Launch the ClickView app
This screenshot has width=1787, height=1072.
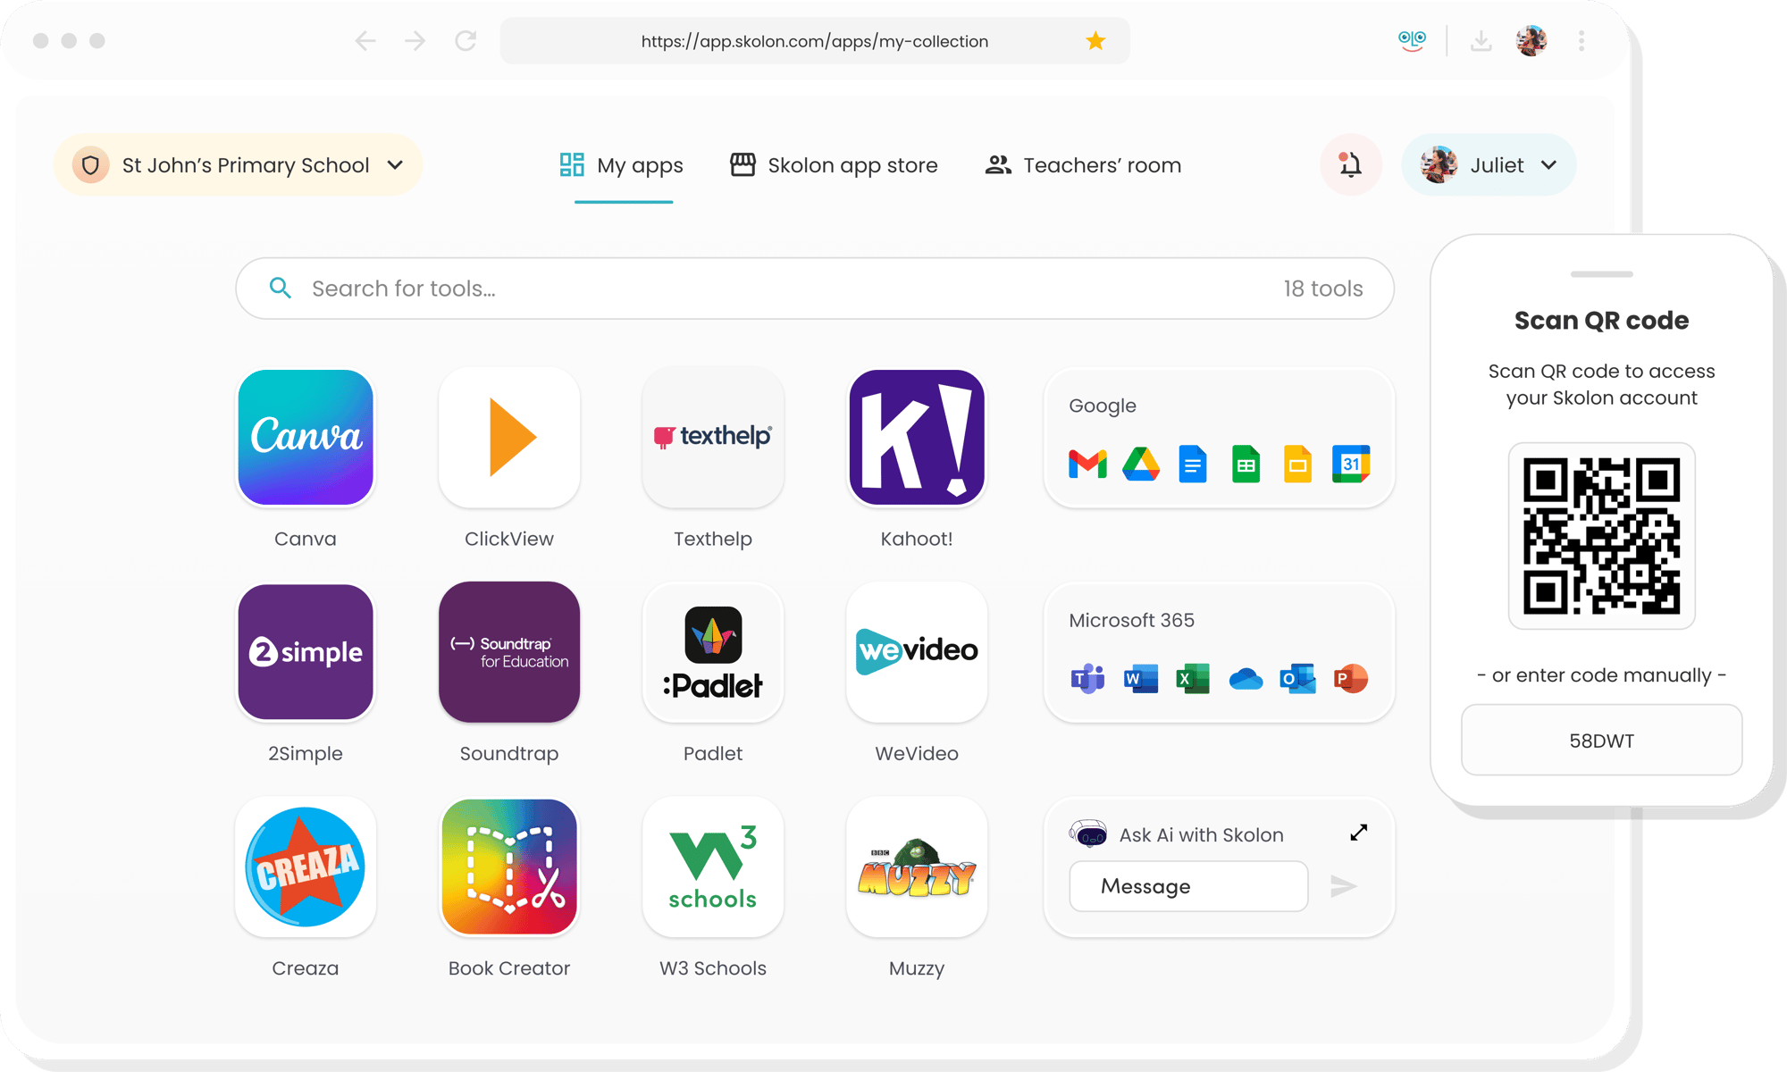509,438
